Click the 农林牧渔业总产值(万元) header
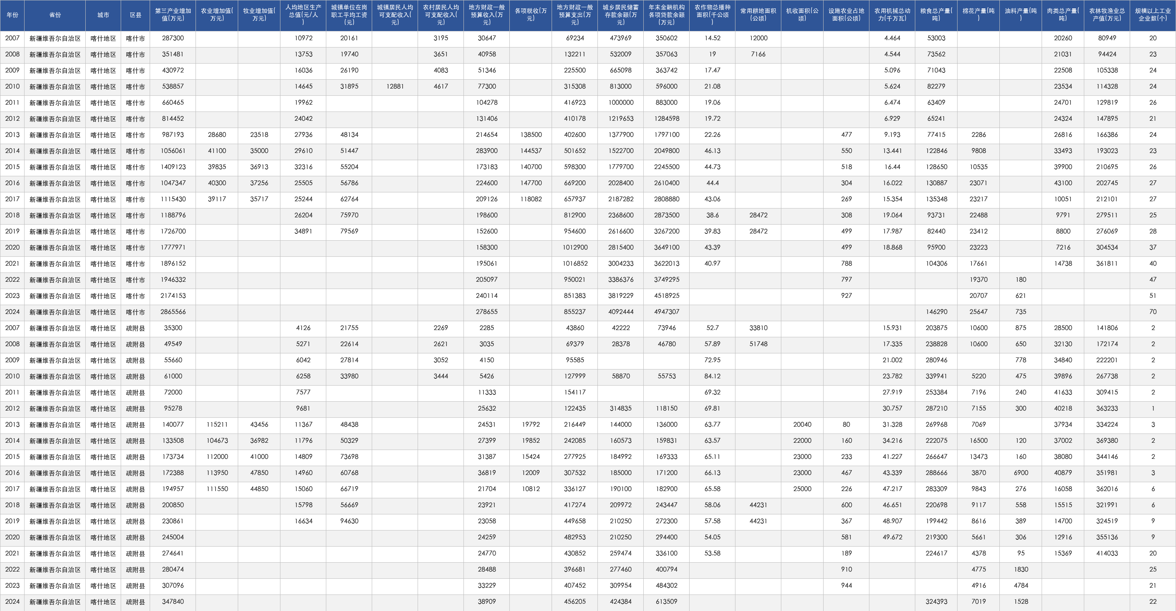The height and width of the screenshot is (611, 1176). (x=1107, y=15)
